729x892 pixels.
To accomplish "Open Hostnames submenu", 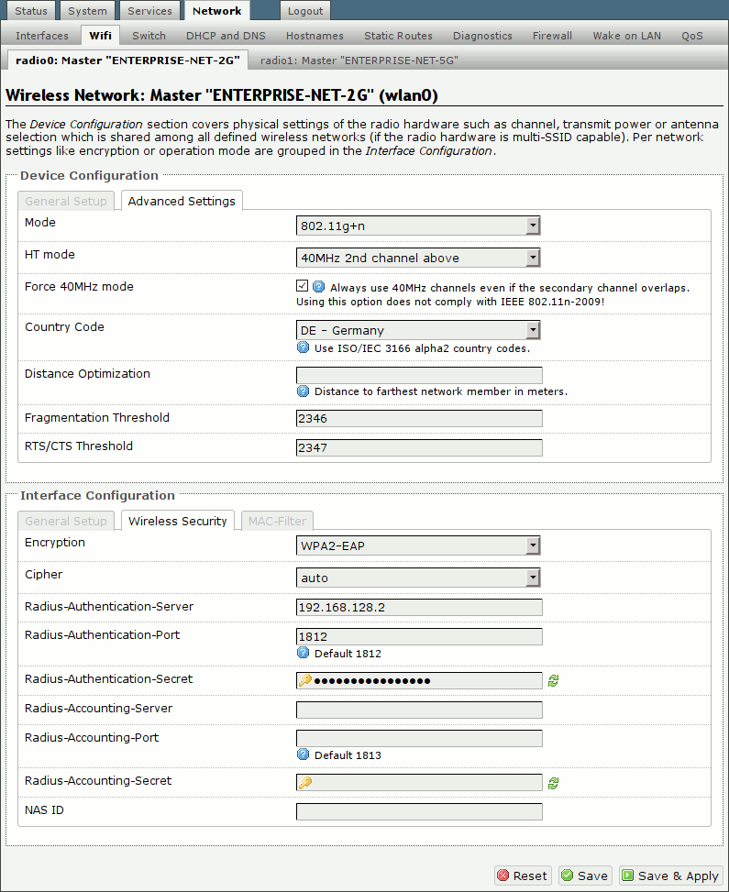I will pos(315,35).
